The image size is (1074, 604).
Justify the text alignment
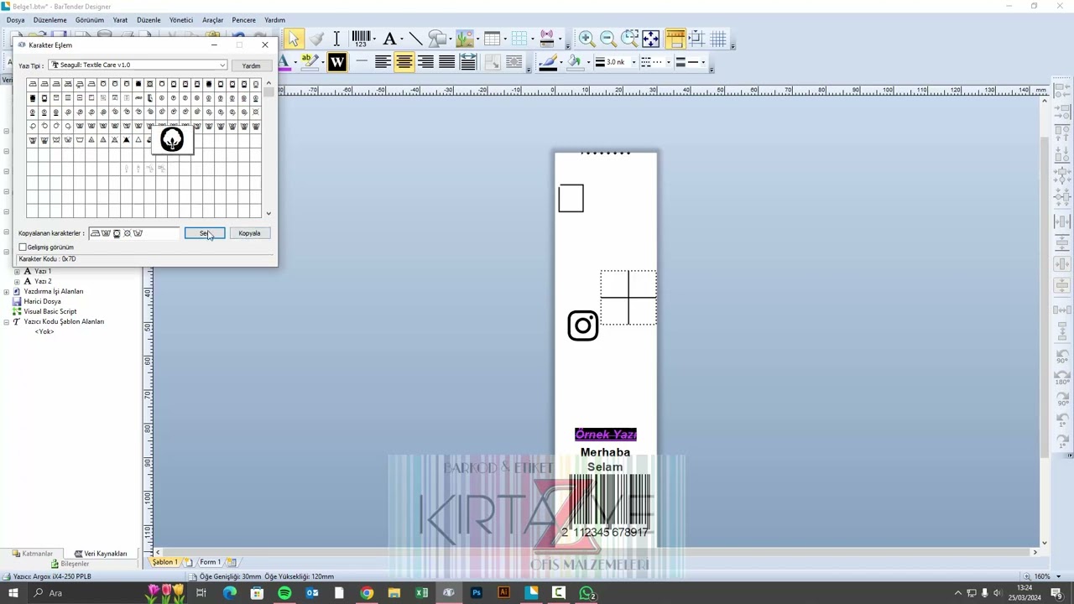[x=447, y=62]
